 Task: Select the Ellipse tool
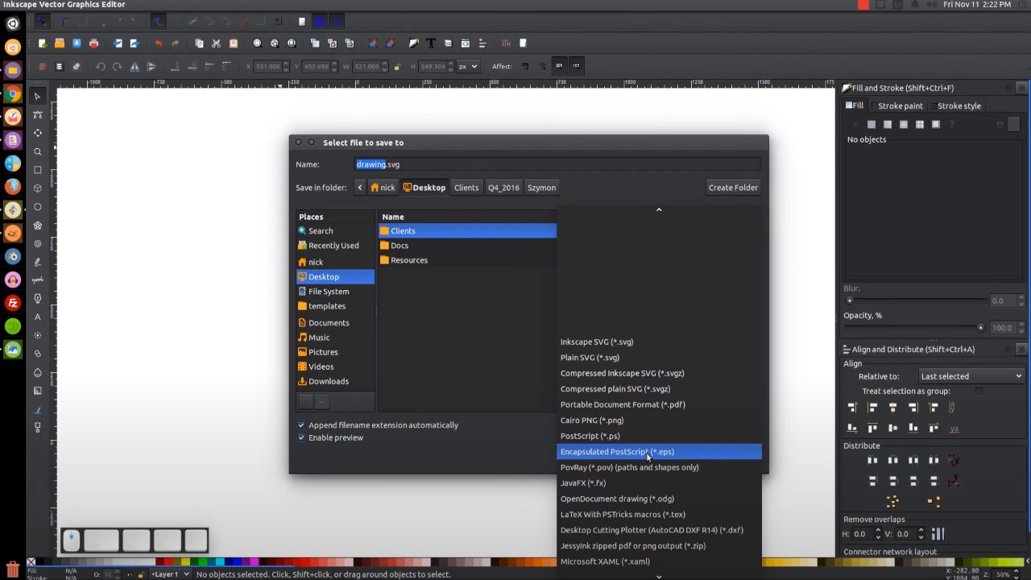37,207
